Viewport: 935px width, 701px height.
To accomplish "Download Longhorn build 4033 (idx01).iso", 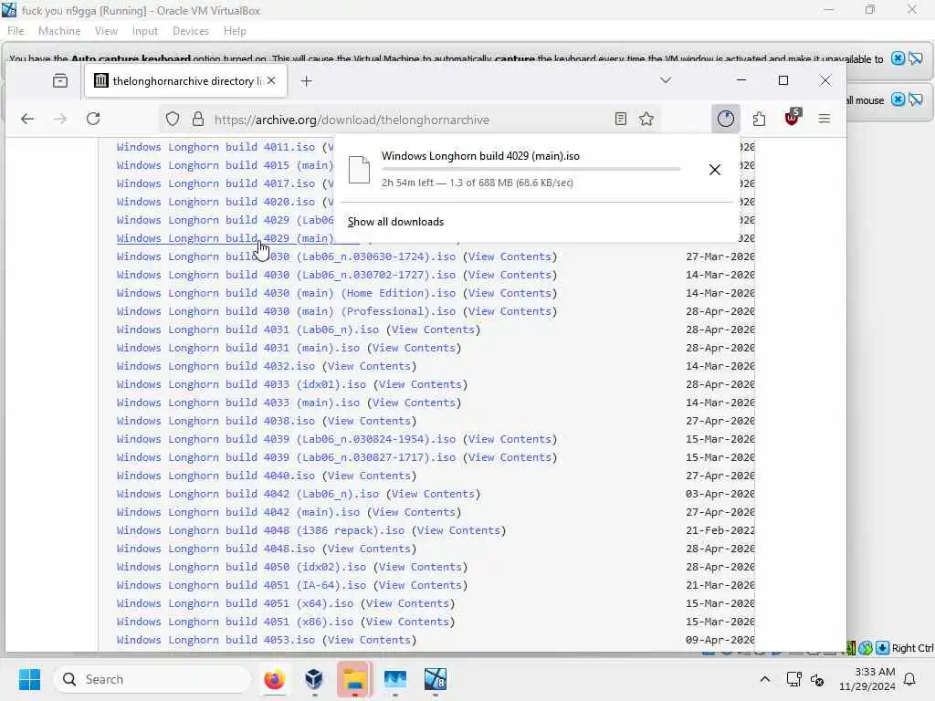I will (x=241, y=384).
